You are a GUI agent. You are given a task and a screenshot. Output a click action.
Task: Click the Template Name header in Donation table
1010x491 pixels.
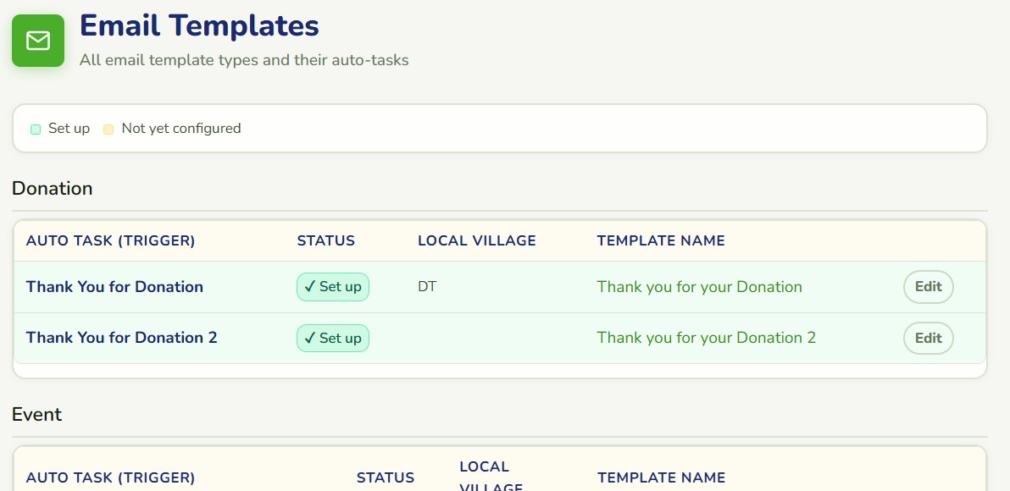click(x=661, y=240)
